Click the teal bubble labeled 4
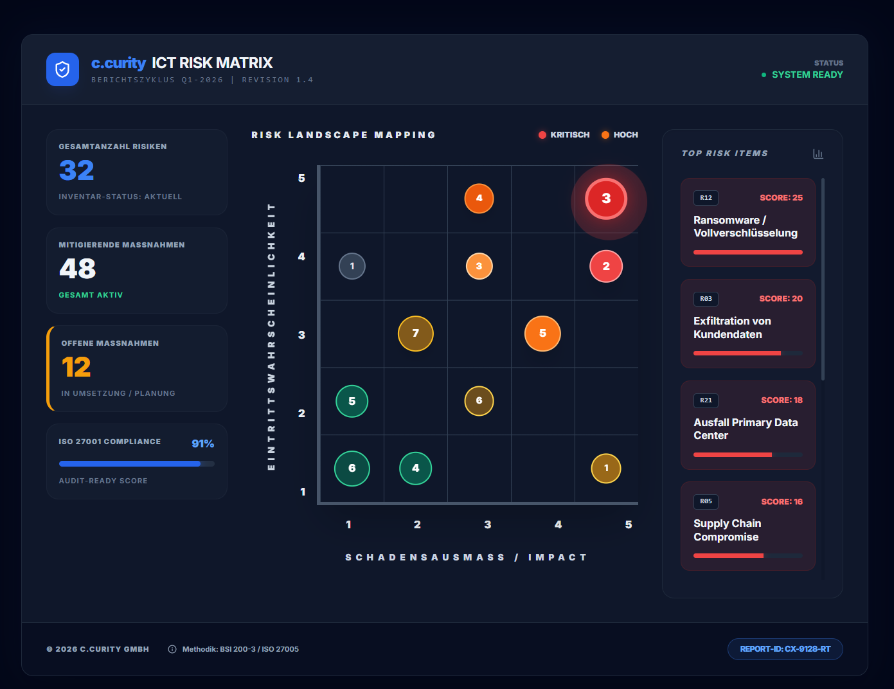 point(416,468)
